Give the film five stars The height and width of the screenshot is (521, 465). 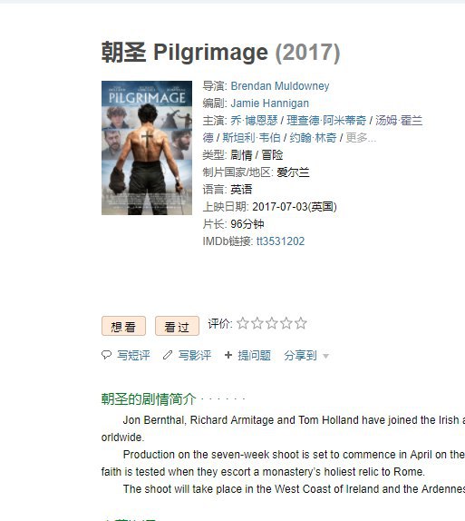pyautogui.click(x=301, y=323)
